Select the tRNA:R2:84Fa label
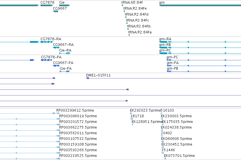 tap(140, 32)
